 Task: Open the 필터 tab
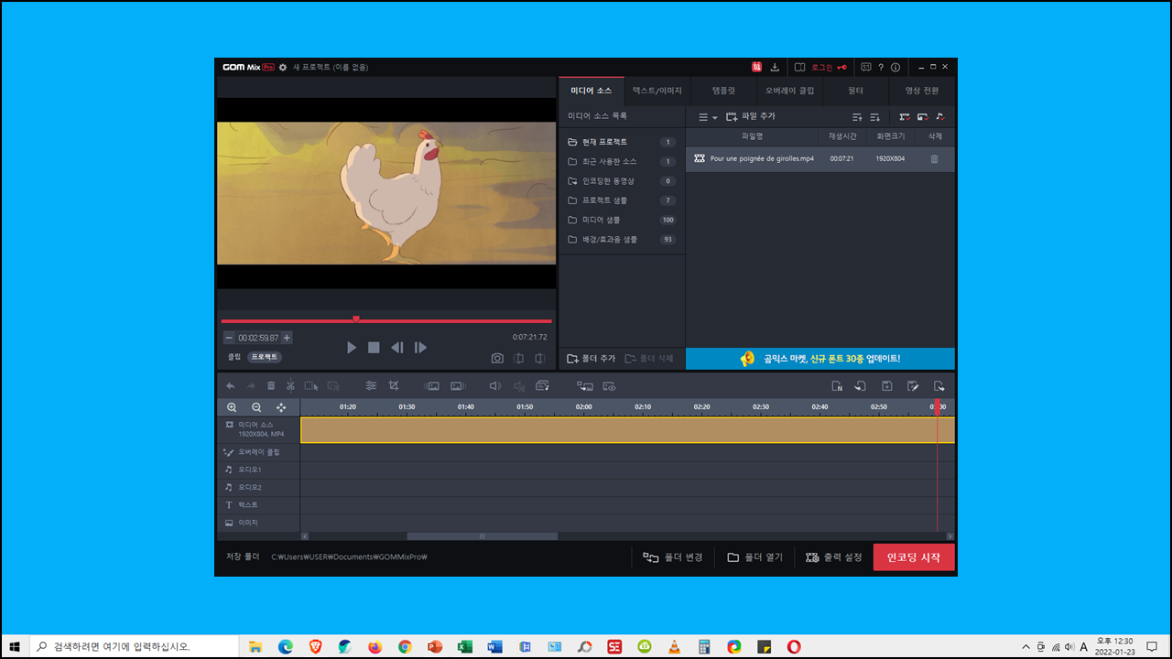coord(856,91)
